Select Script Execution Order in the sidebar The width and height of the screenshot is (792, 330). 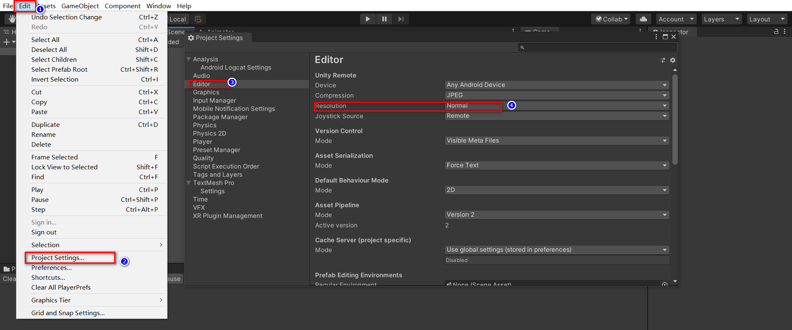coord(226,166)
